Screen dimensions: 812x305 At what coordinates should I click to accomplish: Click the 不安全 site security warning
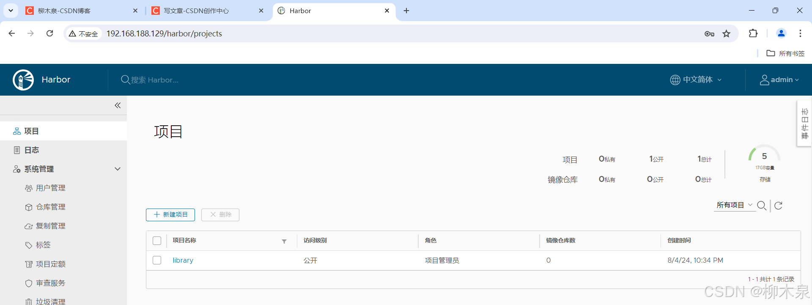(x=83, y=34)
